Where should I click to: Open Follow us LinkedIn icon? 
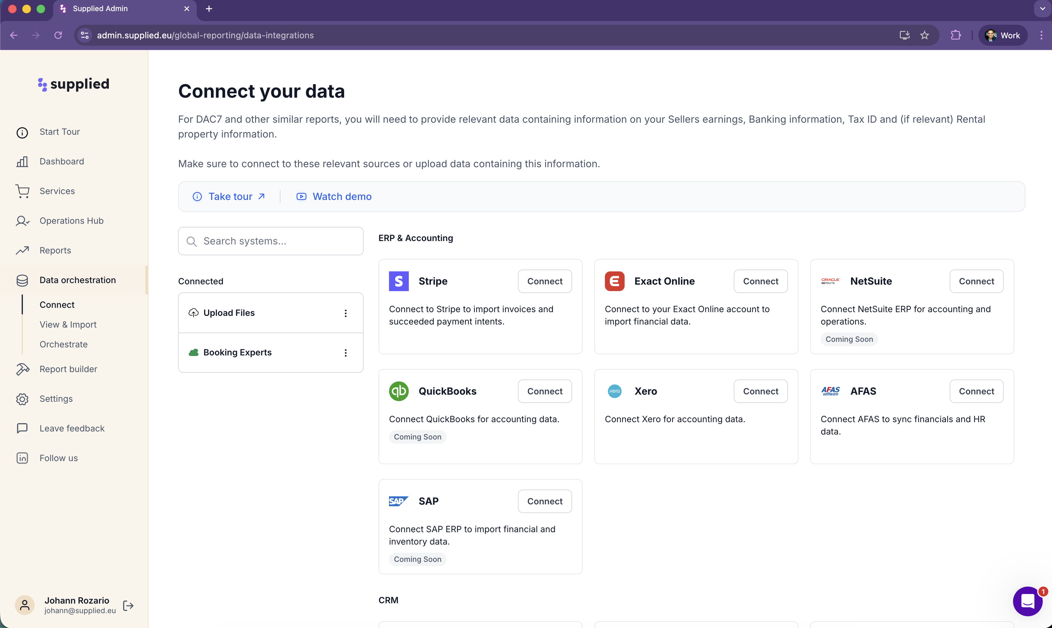23,458
